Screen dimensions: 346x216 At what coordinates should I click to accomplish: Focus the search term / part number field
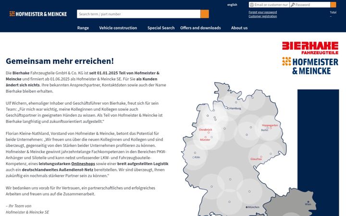click(x=138, y=14)
